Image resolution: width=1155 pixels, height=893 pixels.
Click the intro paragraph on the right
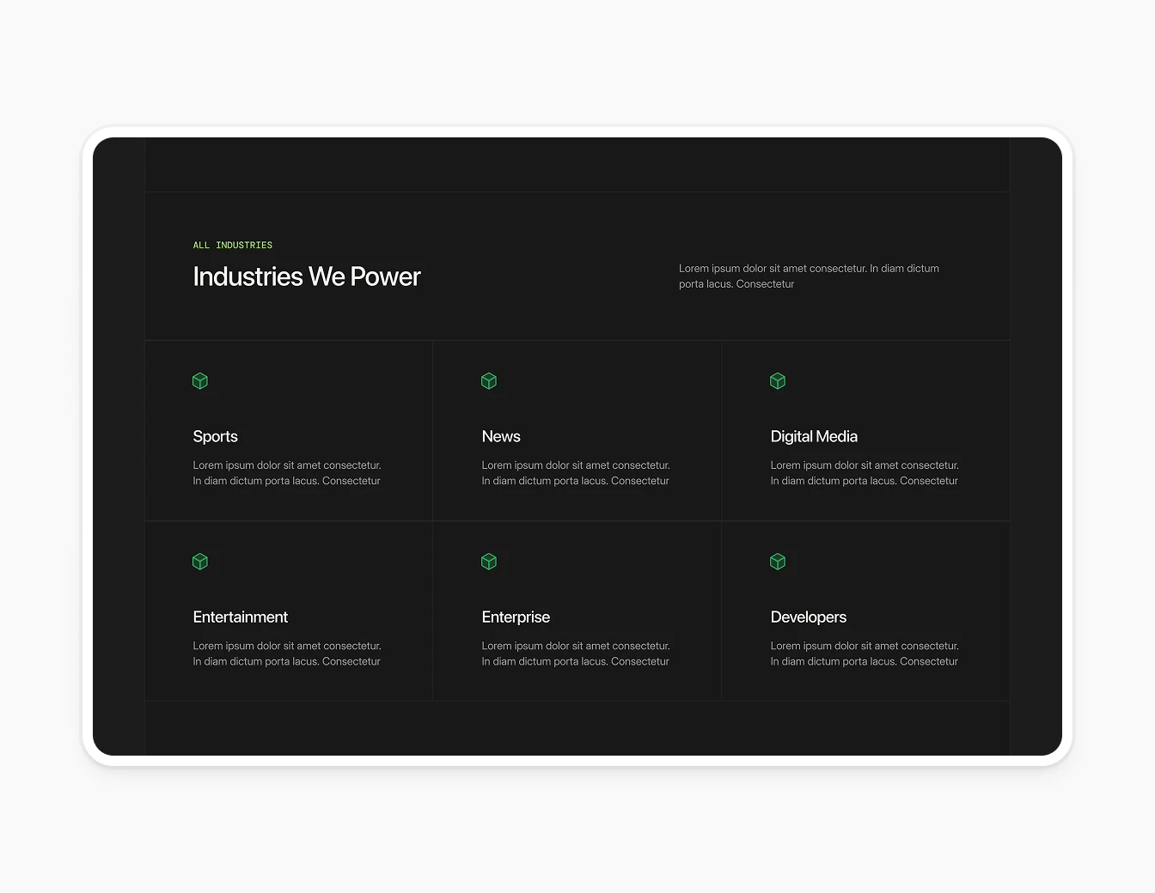809,276
